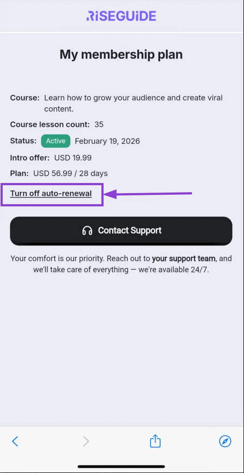The image size is (244, 473).
Task: Expand navigation history with back chevron
Action: [15, 441]
